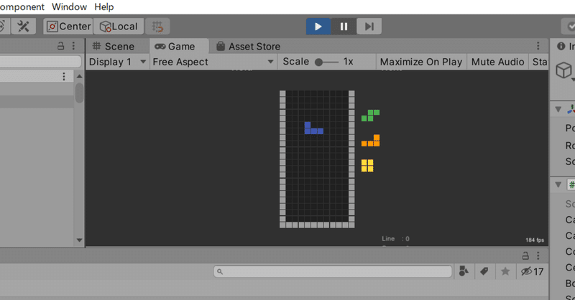Toggle the Stats button
The image size is (575, 300).
click(539, 62)
